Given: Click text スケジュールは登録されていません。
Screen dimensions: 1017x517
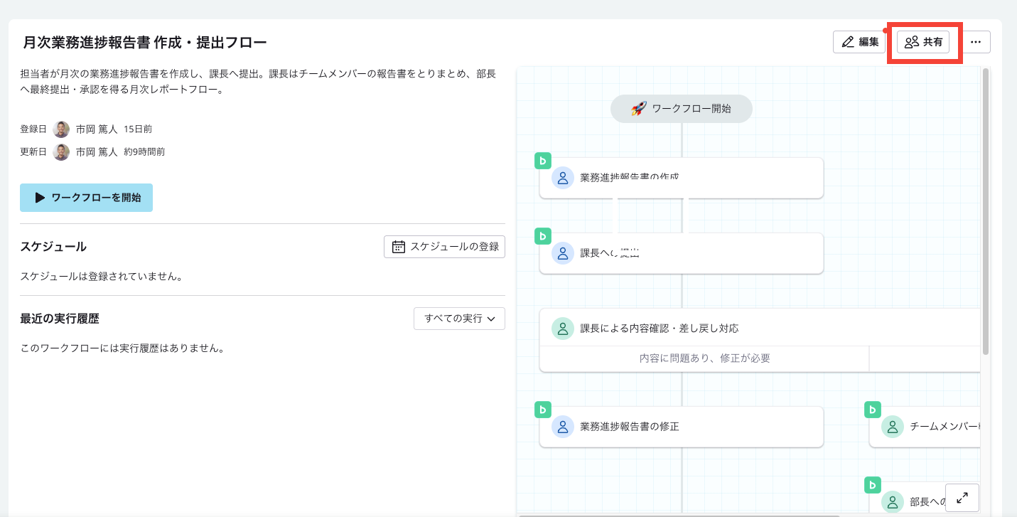Looking at the screenshot, I should point(102,277).
